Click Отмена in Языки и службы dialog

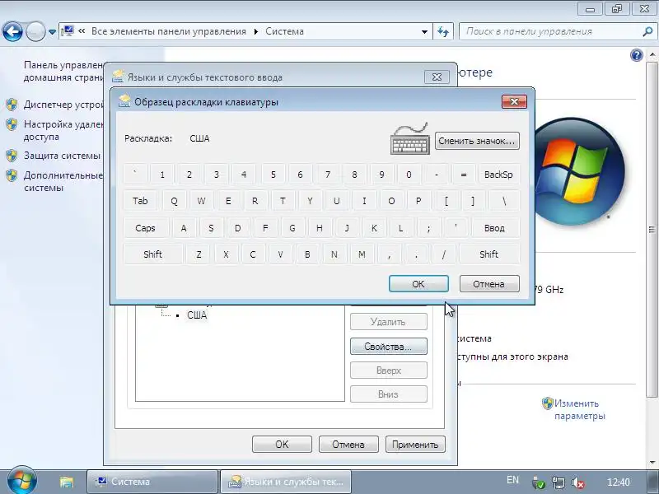(348, 445)
